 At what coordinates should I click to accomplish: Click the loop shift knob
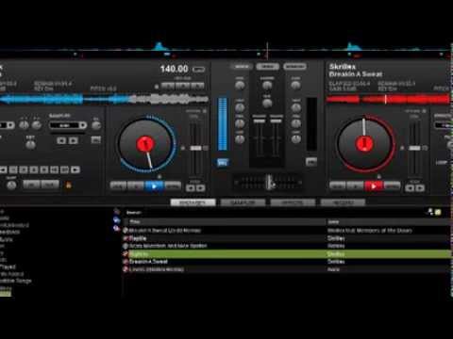pyautogui.click(x=11, y=186)
